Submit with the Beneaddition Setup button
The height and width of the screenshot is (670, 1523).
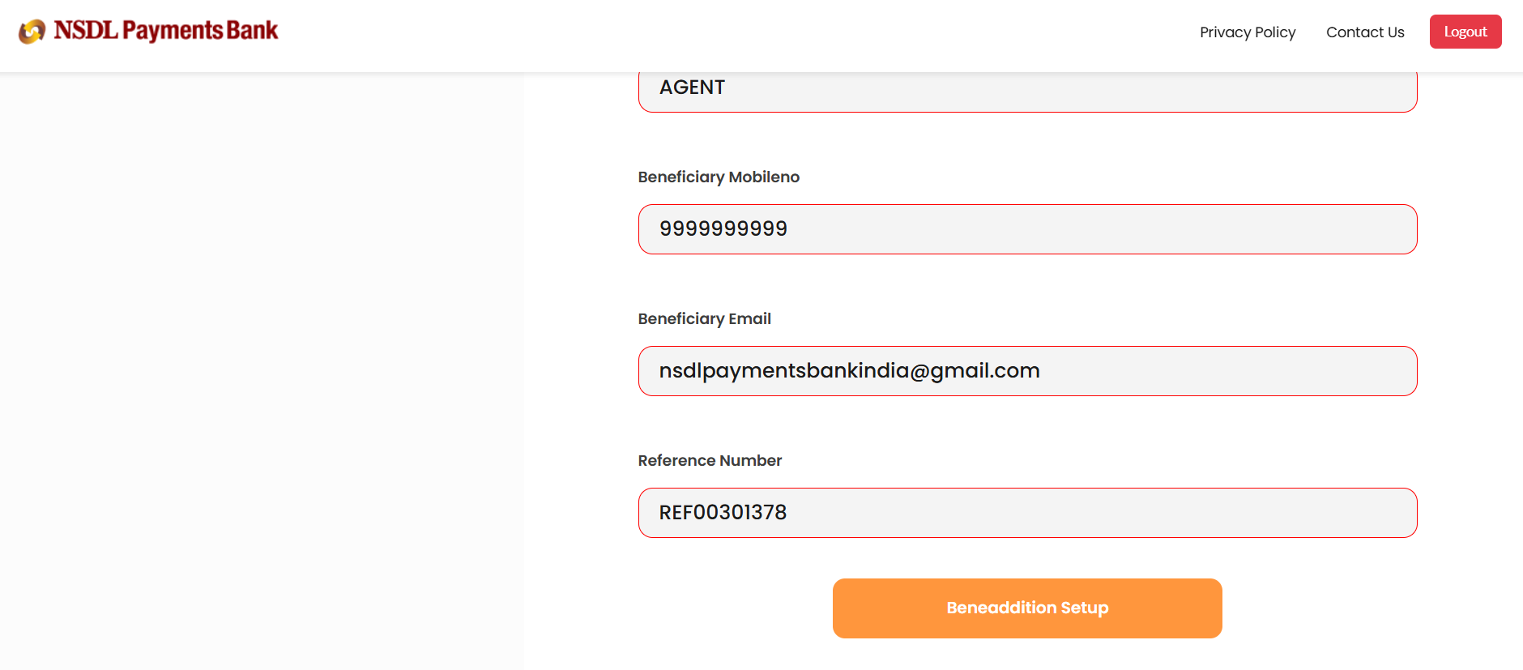pos(1027,608)
